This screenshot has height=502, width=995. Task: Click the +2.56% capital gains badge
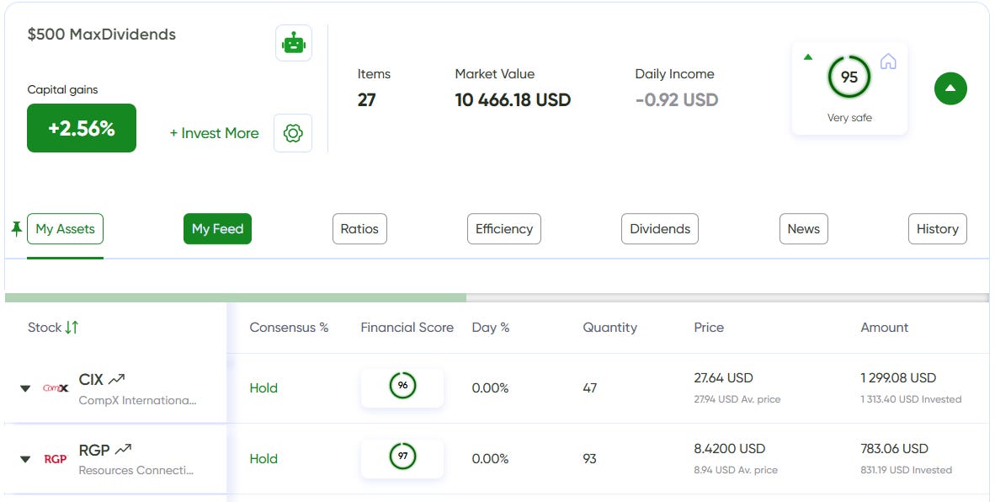pyautogui.click(x=82, y=128)
